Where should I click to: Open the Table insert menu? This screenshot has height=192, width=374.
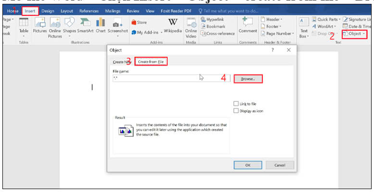pos(24,27)
